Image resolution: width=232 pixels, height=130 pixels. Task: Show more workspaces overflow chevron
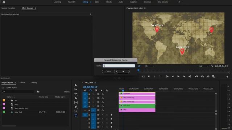coord(179,2)
